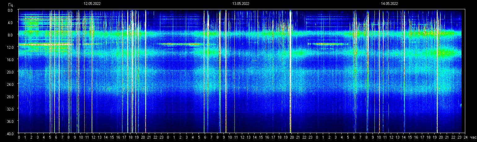Click the 0.0 frequency axis label
The height and width of the screenshot is (142, 477).
(x=10, y=10)
